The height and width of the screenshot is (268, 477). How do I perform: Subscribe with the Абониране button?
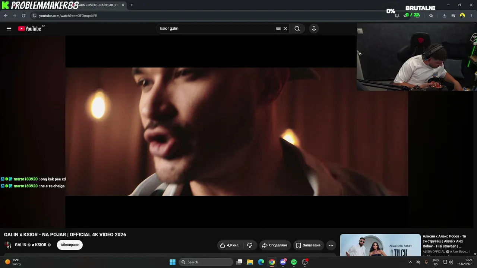coord(70,245)
